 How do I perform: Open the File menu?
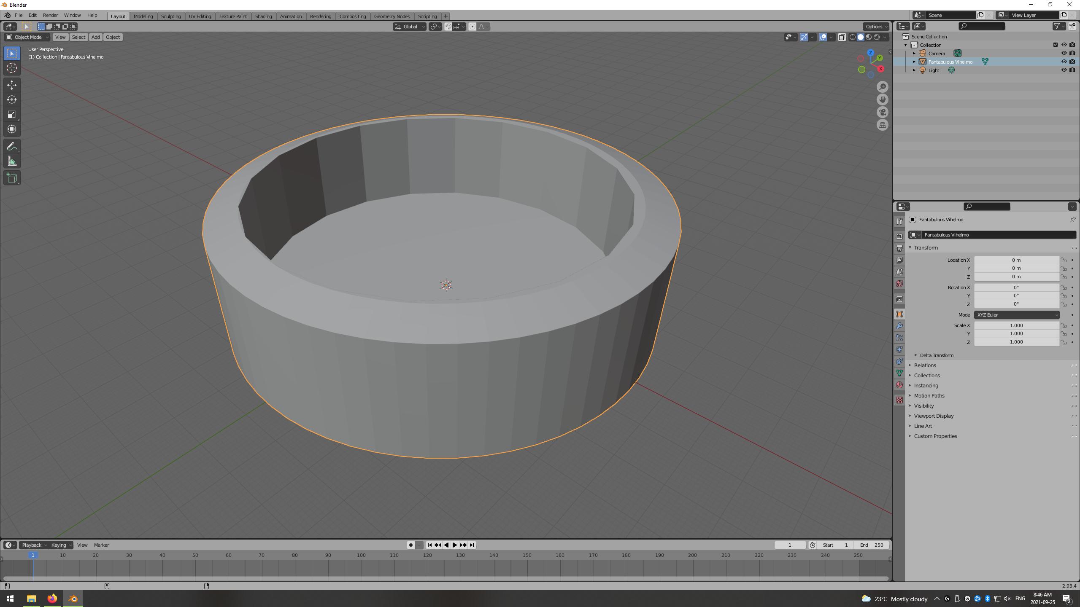(x=19, y=15)
